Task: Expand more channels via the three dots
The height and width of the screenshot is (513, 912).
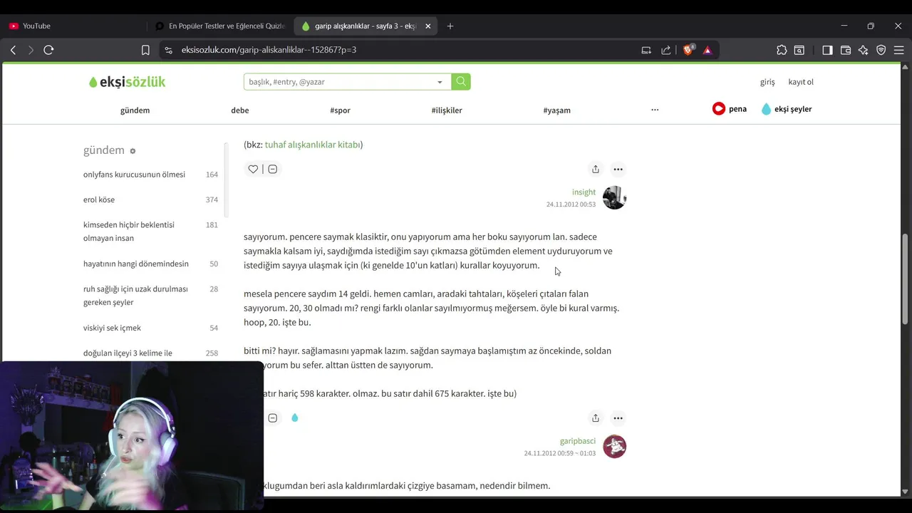Action: (x=655, y=110)
